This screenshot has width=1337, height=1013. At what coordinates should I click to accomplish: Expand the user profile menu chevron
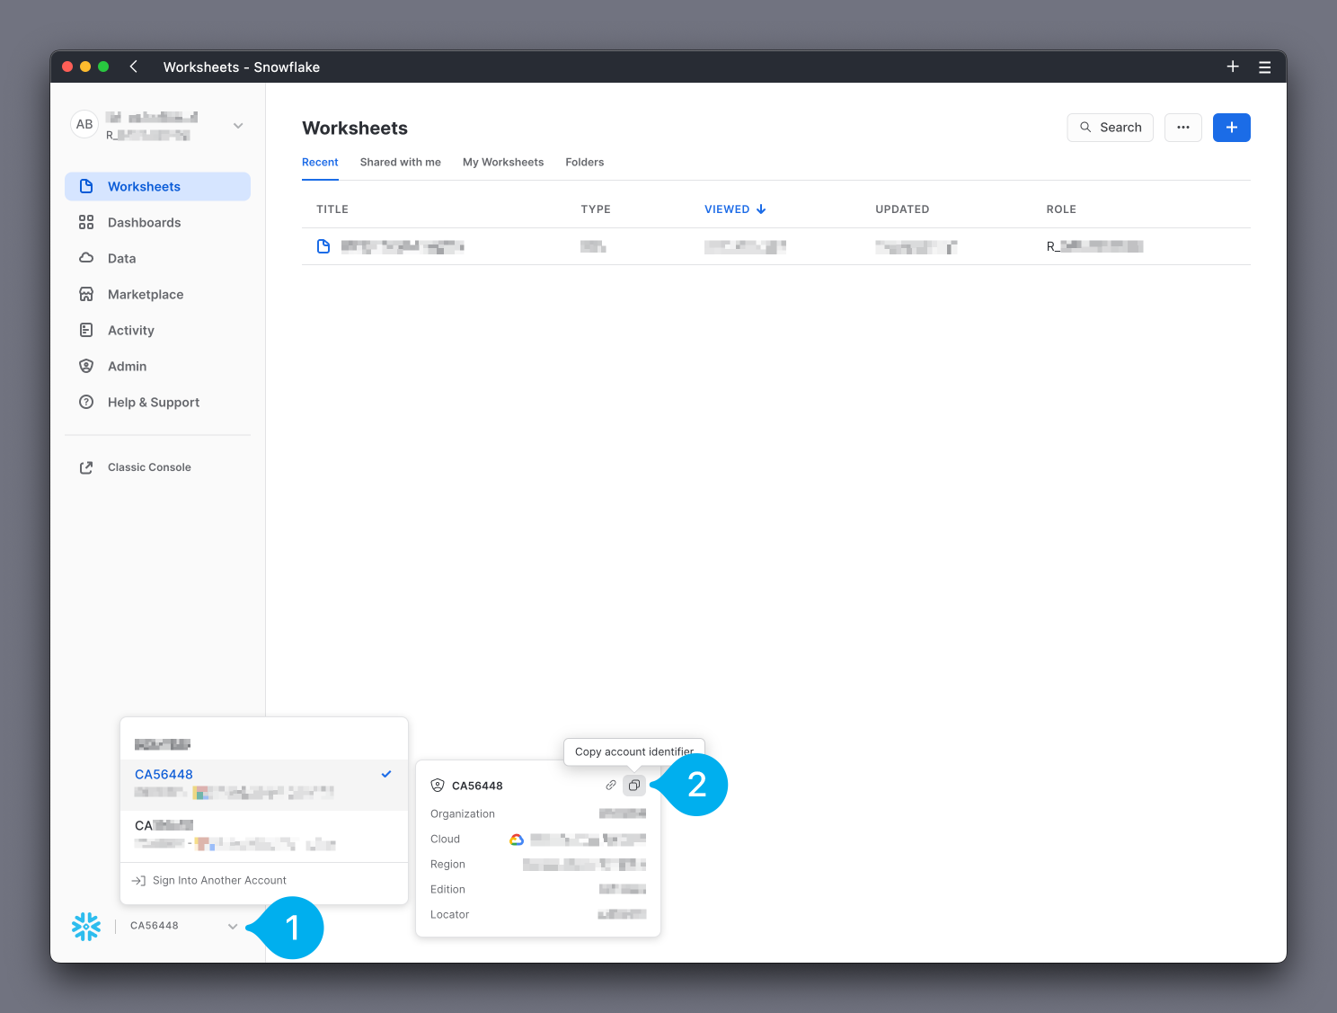(238, 126)
